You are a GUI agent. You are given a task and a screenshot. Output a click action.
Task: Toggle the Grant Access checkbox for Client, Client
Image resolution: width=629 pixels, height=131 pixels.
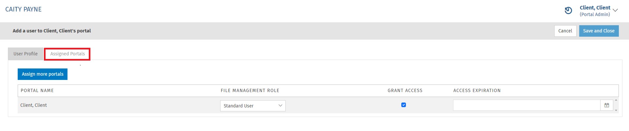404,105
